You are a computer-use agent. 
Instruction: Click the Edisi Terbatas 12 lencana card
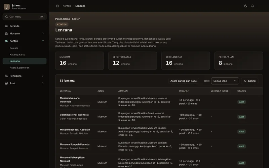click(132, 61)
